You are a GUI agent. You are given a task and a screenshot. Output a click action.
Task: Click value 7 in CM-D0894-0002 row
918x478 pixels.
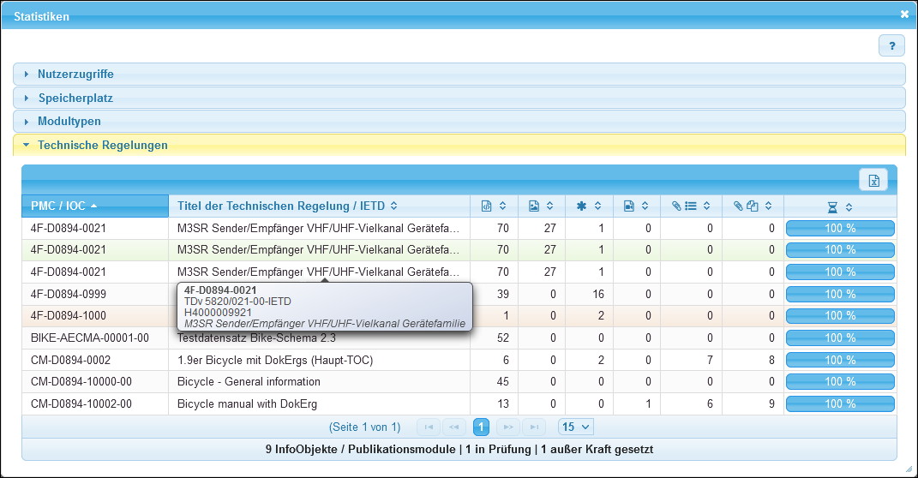(710, 360)
